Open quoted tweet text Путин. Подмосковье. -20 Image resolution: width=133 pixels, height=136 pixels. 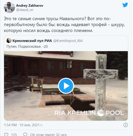pos(27,47)
